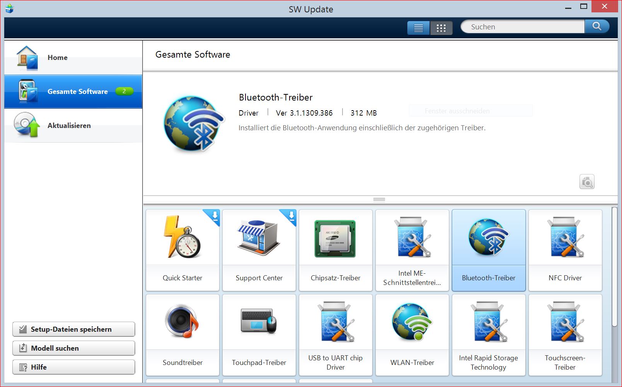Image resolution: width=622 pixels, height=387 pixels.
Task: Select the USB to UART chip Driver tile
Action: [x=336, y=335]
